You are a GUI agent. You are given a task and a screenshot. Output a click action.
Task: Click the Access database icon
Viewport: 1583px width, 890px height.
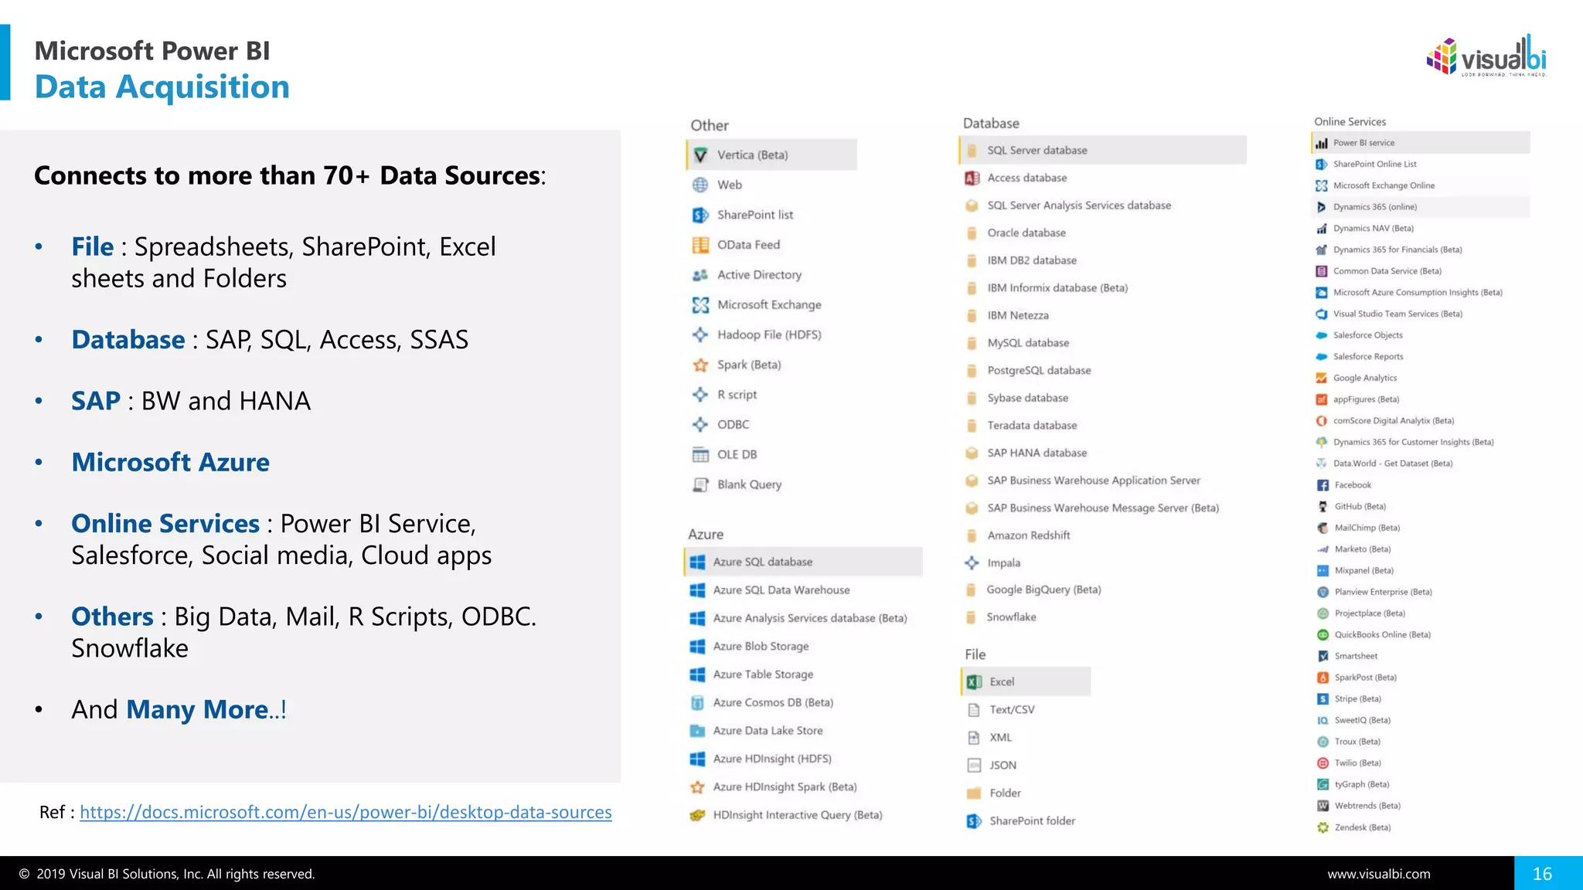[972, 178]
